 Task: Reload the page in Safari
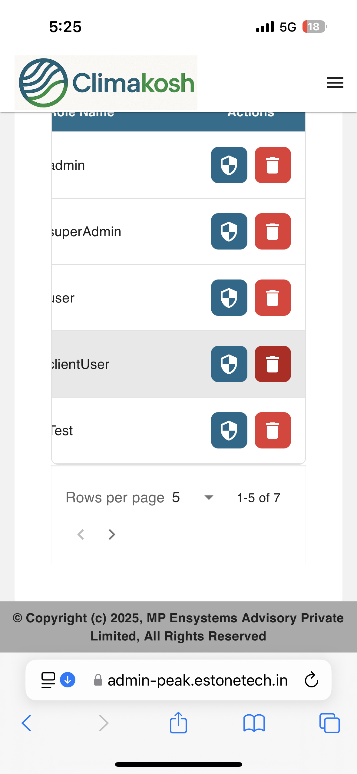point(311,680)
